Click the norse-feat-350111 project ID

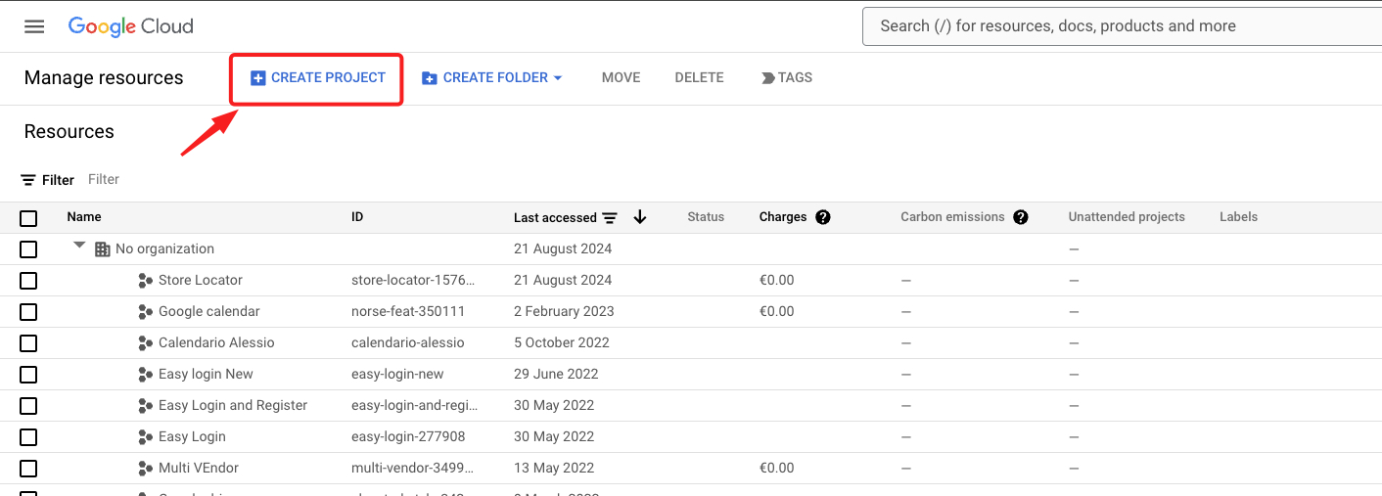coord(408,312)
